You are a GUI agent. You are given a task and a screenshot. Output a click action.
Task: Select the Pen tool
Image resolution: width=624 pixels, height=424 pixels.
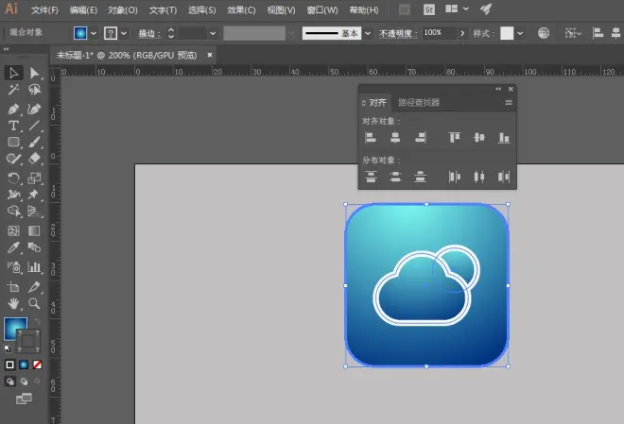click(x=13, y=109)
